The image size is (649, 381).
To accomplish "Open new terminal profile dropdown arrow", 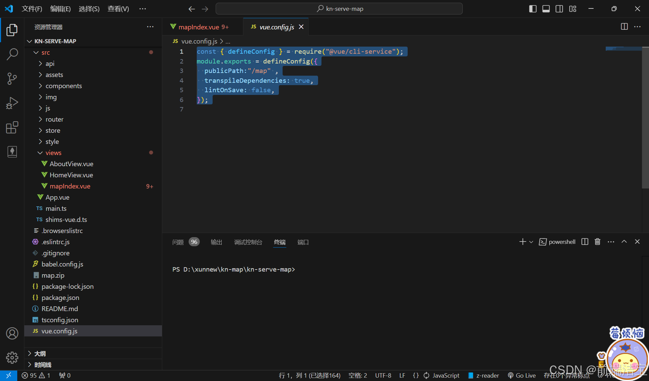I will pos(531,242).
